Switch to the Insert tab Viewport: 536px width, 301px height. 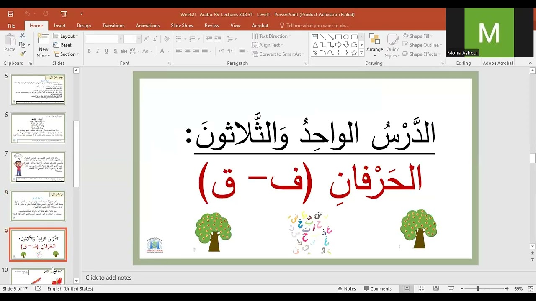(60, 26)
